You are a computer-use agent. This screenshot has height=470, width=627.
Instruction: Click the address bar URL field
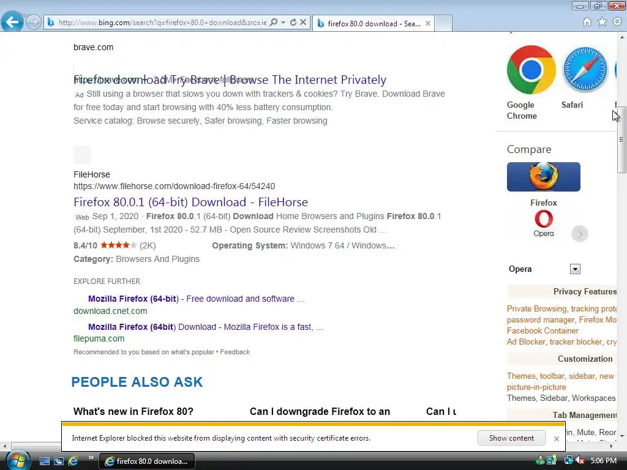[162, 23]
